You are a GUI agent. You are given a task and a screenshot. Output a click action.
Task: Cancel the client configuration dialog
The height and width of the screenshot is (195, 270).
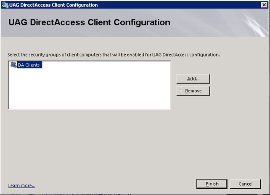[246, 184]
